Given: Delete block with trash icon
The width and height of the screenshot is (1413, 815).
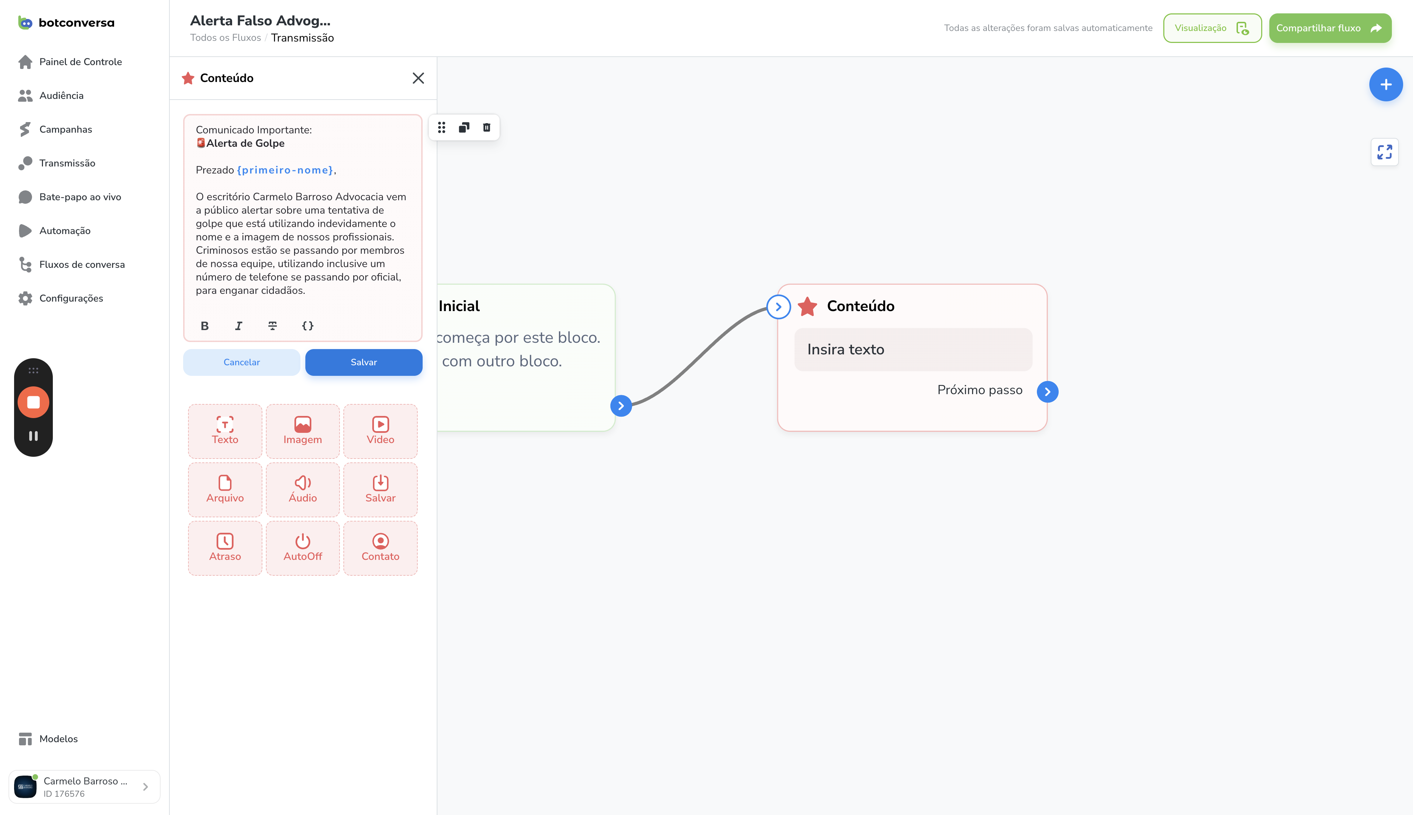Looking at the screenshot, I should [x=487, y=128].
